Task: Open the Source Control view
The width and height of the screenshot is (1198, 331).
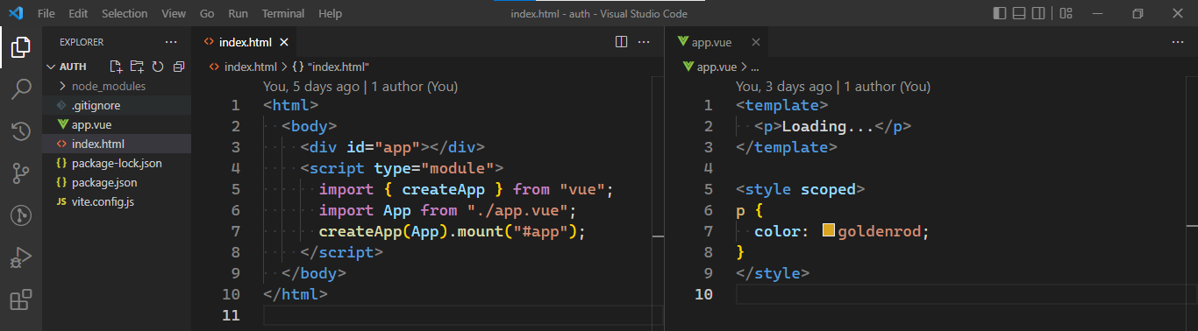Action: point(21,173)
